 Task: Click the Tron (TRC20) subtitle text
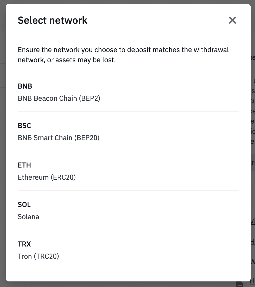(38, 256)
